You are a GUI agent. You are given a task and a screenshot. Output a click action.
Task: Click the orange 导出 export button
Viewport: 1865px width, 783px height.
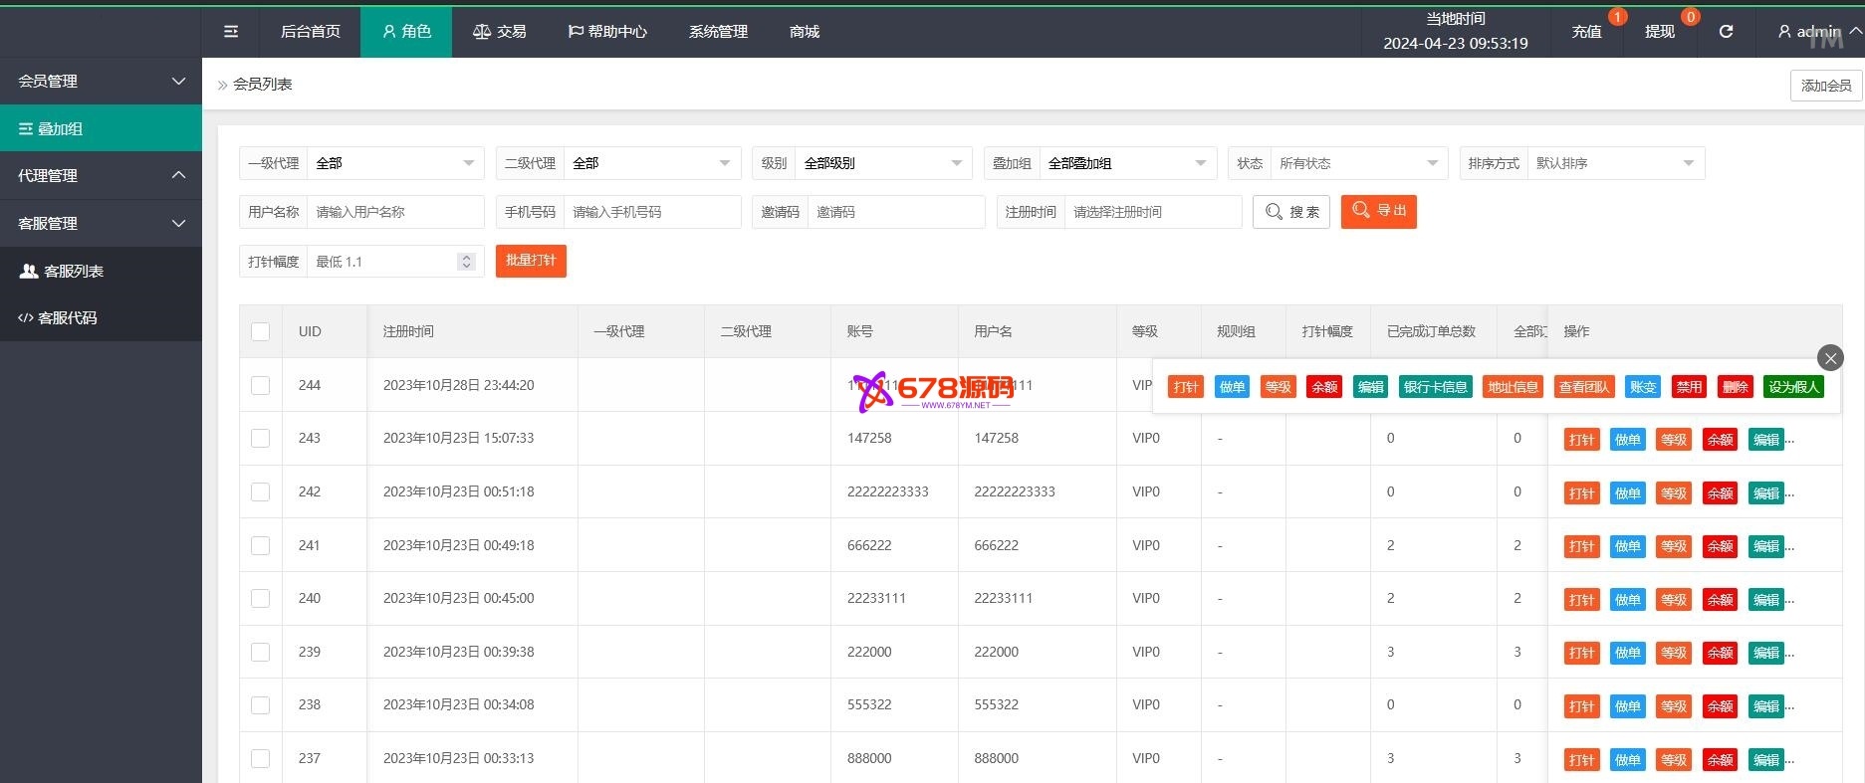(x=1378, y=211)
